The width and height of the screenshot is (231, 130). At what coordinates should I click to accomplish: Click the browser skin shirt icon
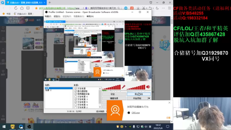click(x=151, y=3)
